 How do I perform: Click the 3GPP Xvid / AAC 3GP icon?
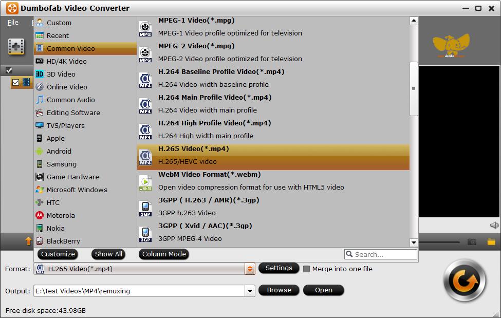pyautogui.click(x=145, y=234)
